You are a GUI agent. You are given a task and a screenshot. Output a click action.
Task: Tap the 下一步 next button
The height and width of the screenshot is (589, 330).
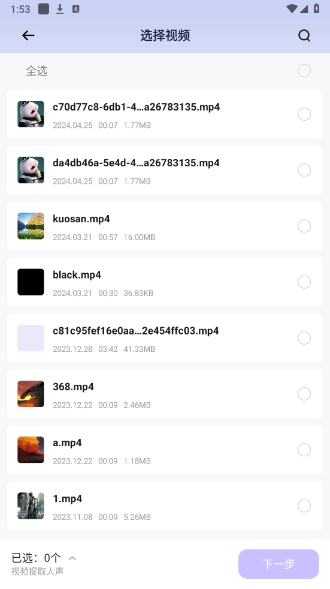click(x=278, y=564)
